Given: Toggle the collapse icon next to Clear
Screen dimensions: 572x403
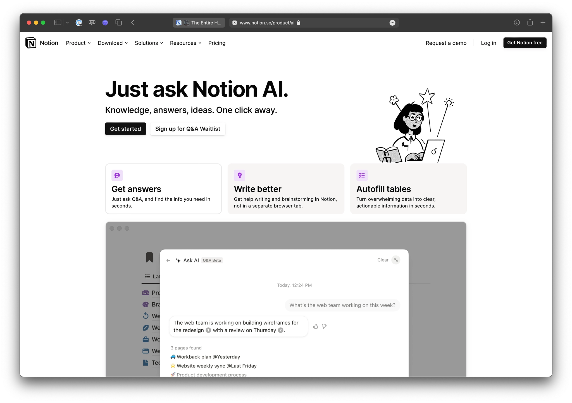Looking at the screenshot, I should [x=395, y=260].
